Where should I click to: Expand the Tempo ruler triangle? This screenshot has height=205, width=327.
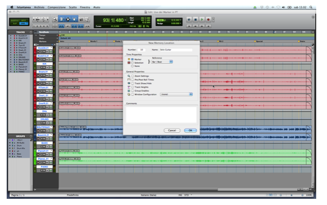point(36,35)
